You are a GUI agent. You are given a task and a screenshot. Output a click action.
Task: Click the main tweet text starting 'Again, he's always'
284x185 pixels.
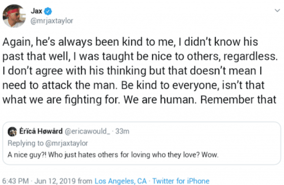tap(130, 42)
